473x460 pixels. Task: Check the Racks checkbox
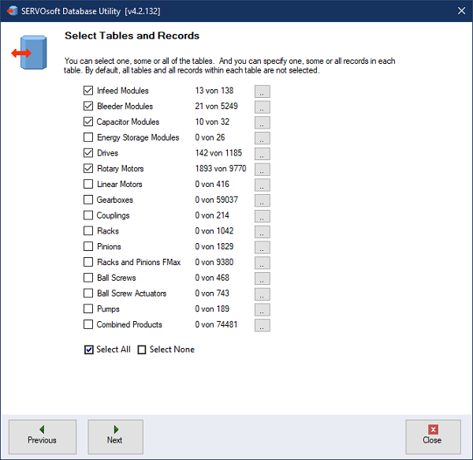(88, 231)
